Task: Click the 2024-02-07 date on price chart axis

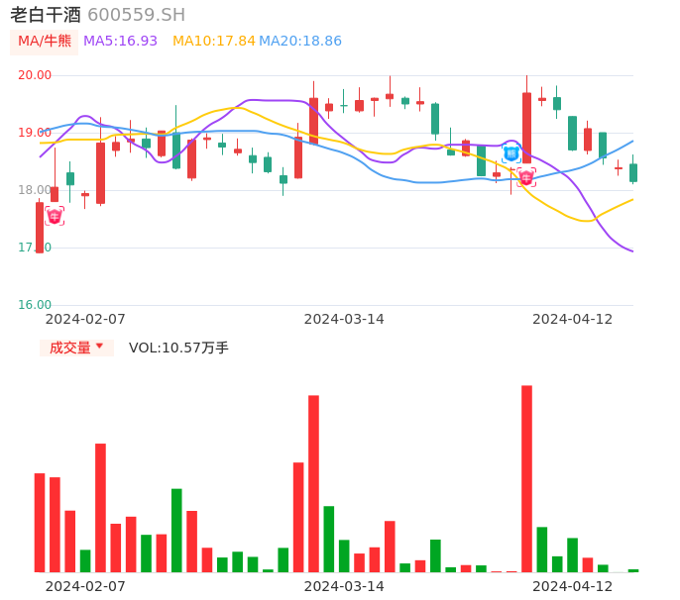Action: pyautogui.click(x=85, y=319)
